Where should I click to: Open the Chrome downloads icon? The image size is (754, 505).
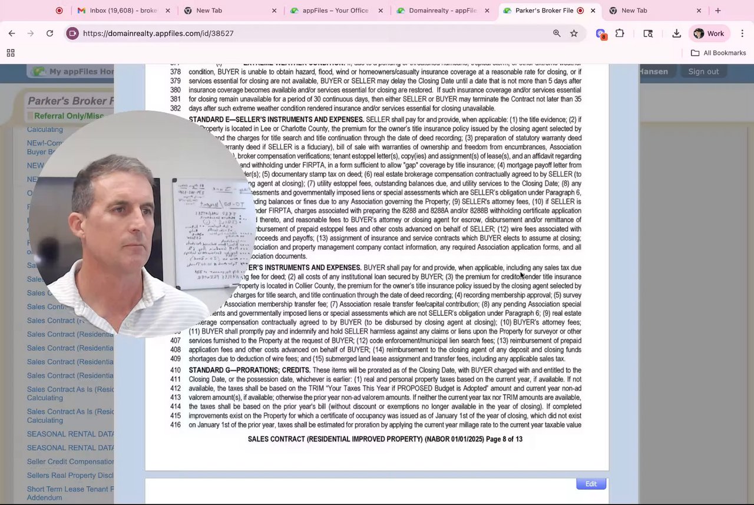[x=676, y=34]
